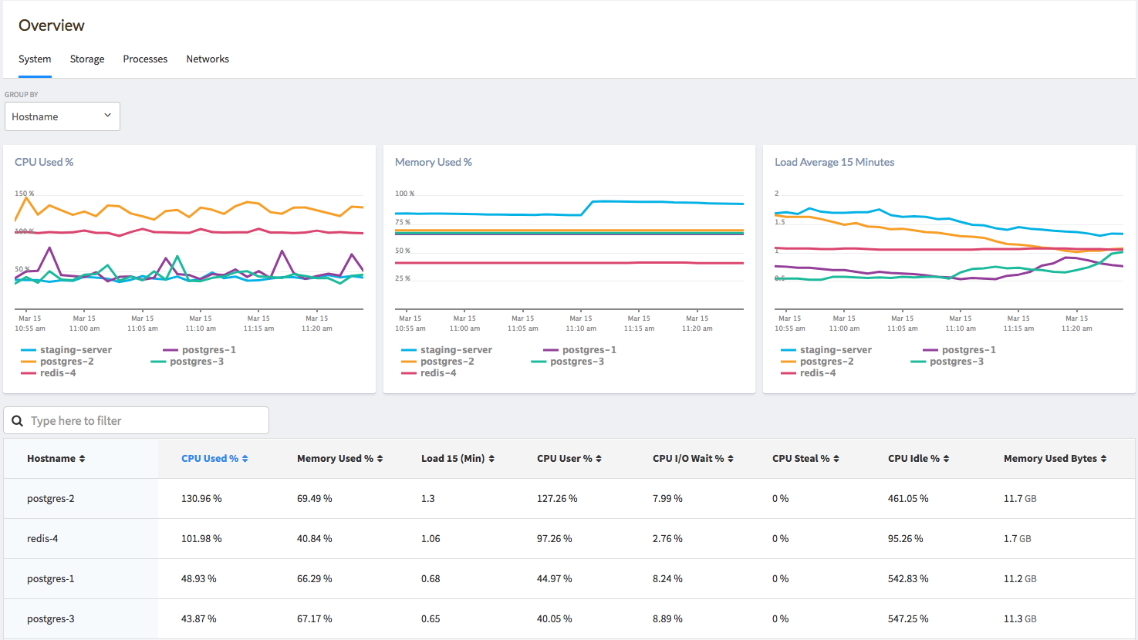Sort by Load 15 (Min) arrows
Image resolution: width=1138 pixels, height=640 pixels.
pos(491,459)
